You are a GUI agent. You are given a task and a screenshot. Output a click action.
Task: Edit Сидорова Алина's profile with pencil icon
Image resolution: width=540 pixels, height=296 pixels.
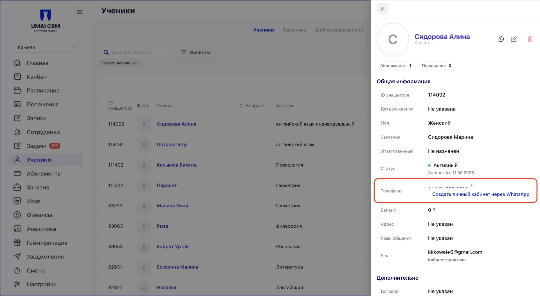click(514, 39)
